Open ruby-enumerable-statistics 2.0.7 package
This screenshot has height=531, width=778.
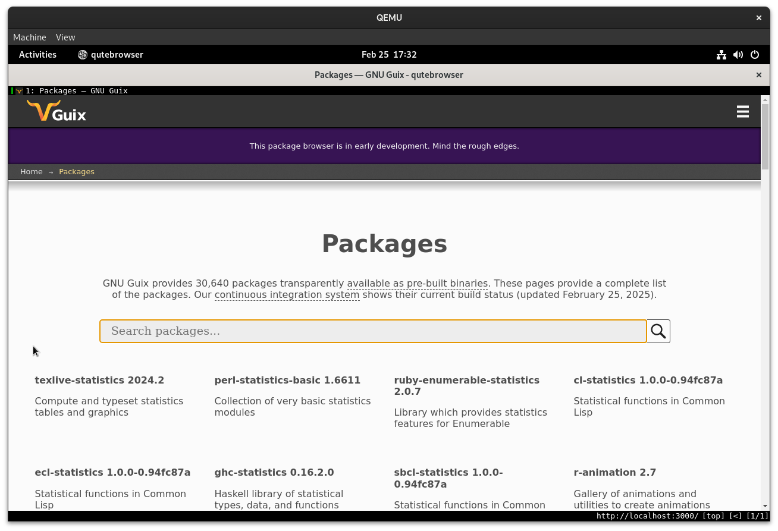pos(467,386)
